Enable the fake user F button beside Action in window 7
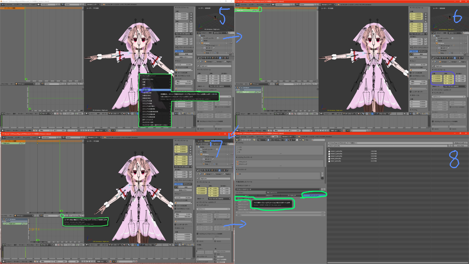 point(62,216)
